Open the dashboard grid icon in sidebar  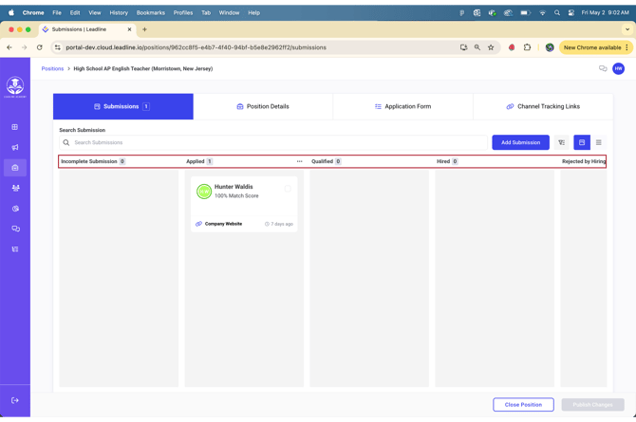tap(15, 127)
